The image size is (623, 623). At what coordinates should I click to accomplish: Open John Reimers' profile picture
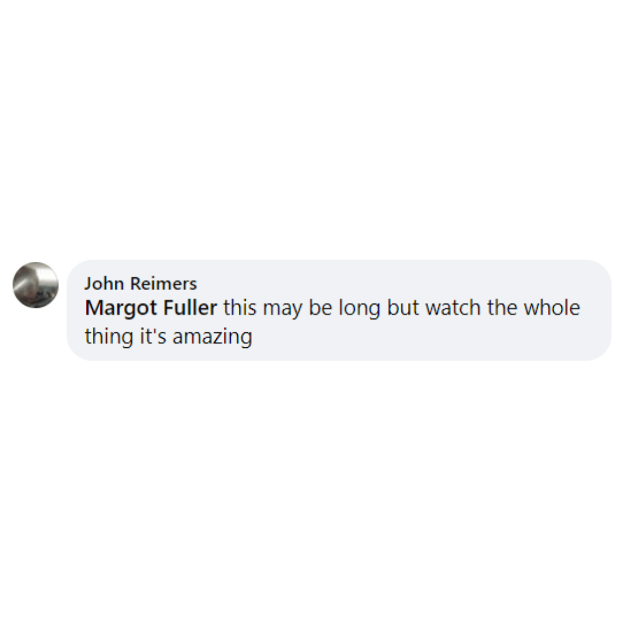36,285
